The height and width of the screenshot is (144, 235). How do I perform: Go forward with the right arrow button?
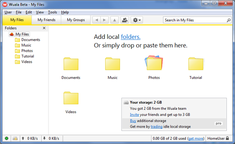click(104, 20)
